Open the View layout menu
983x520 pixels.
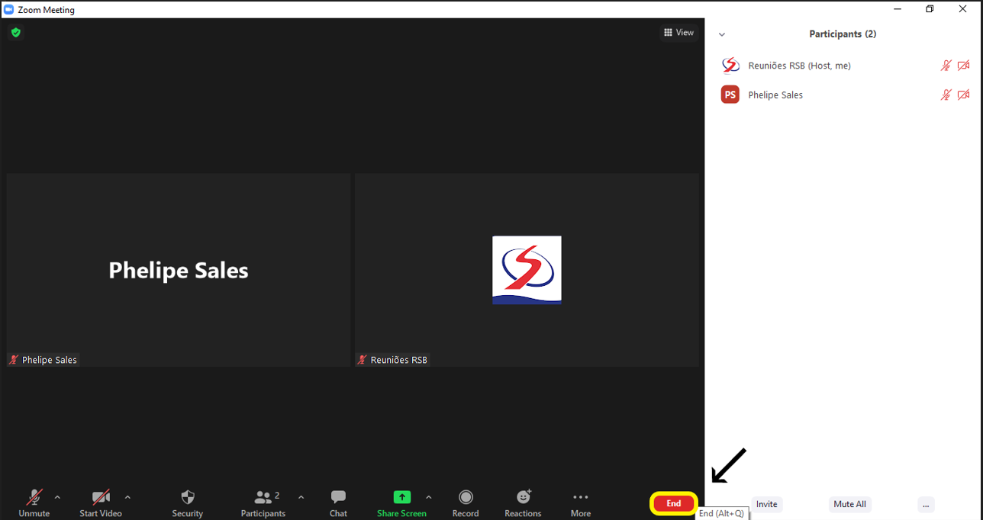tap(678, 33)
